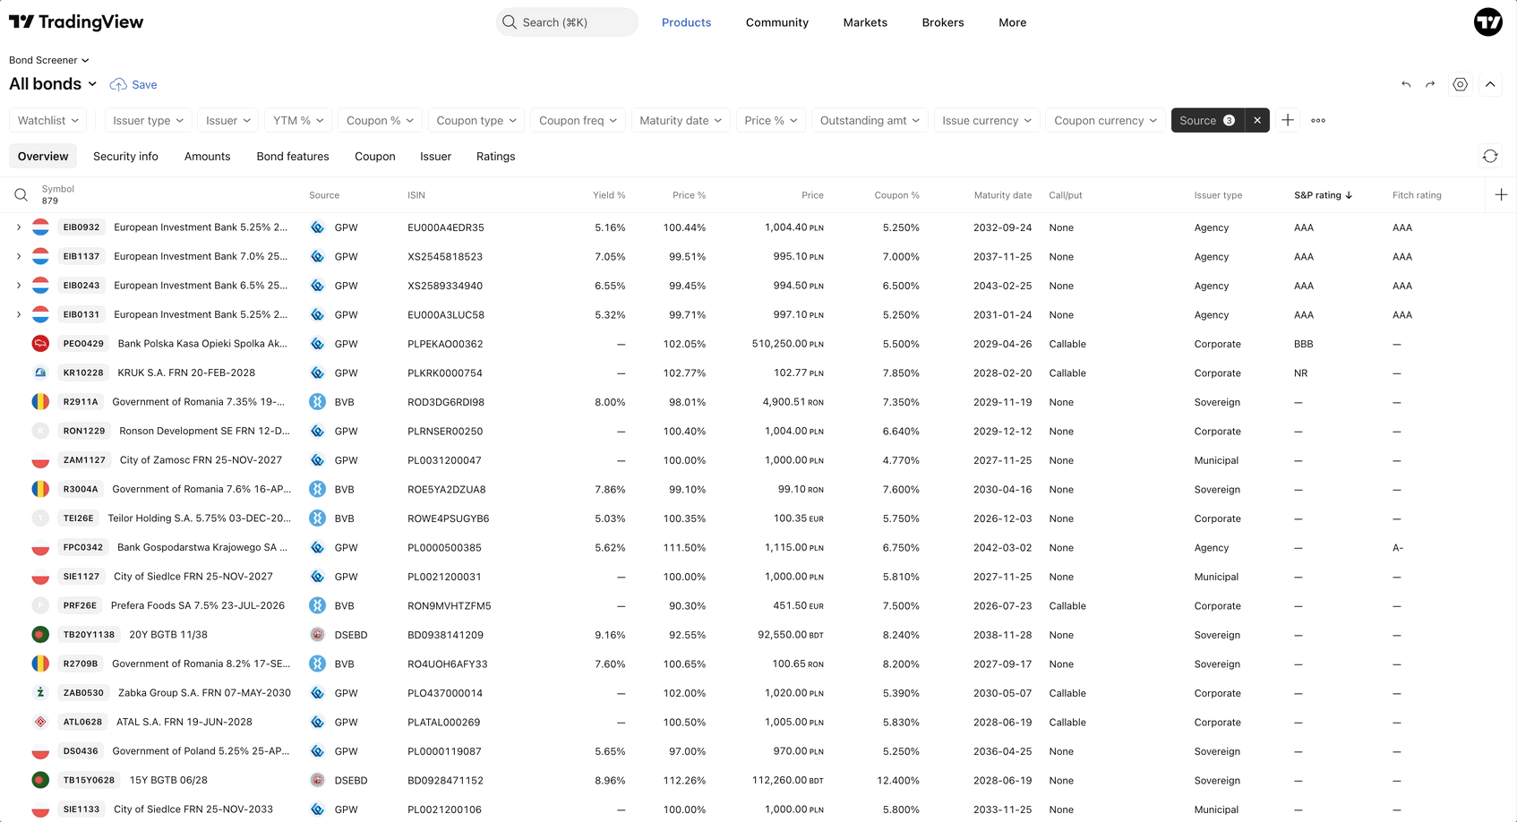Screen dimensions: 1517x822
Task: Add a column with the plus icon
Action: tap(1501, 194)
